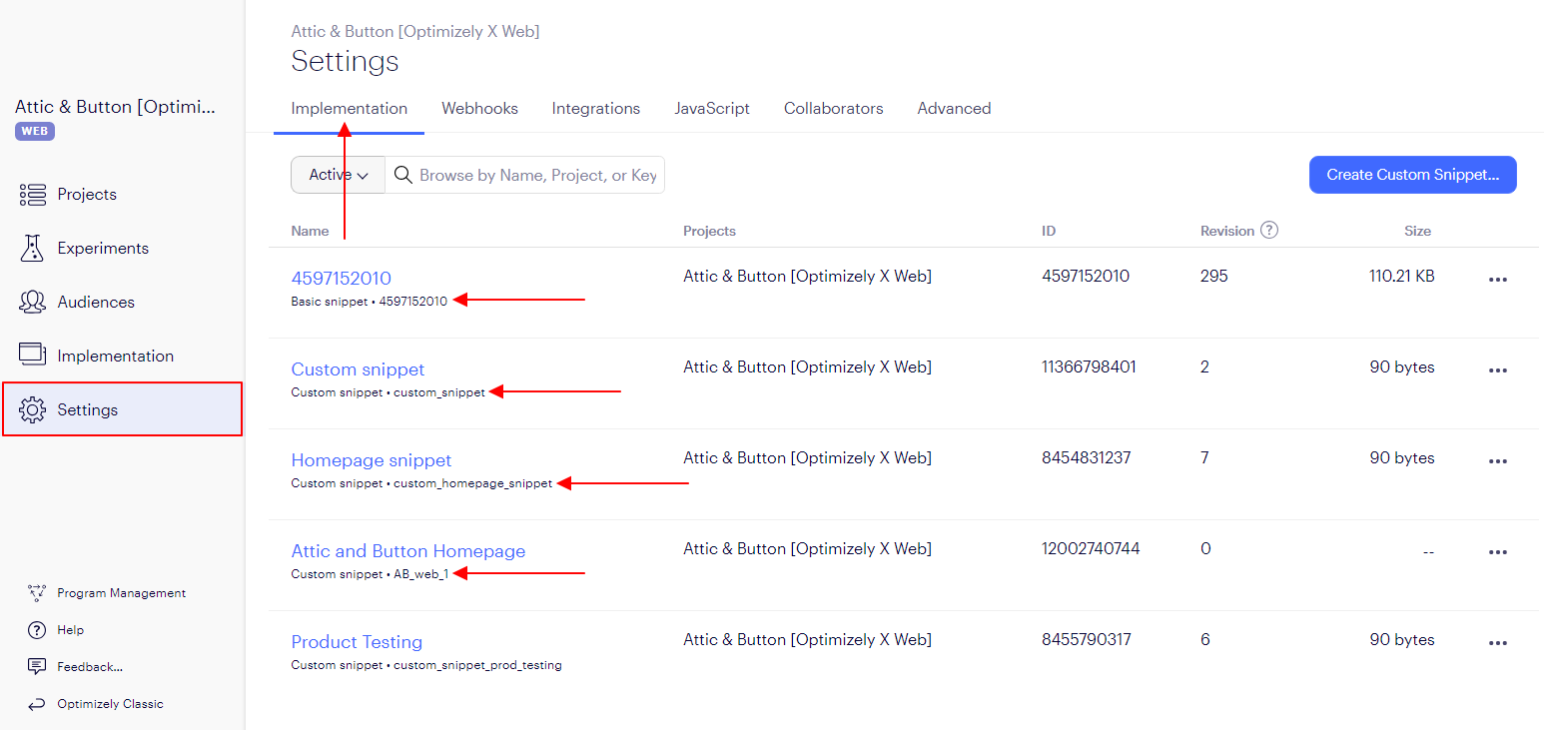Image resolution: width=1544 pixels, height=730 pixels.
Task: Click the Audiences people icon
Action: click(x=33, y=303)
